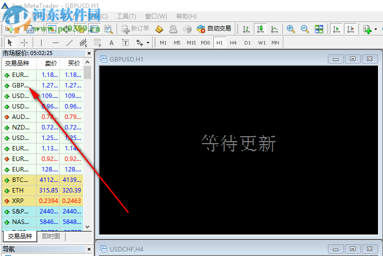Toggle Auto Scroll chart icon
Screen dimensions: 383x256
click(336, 29)
